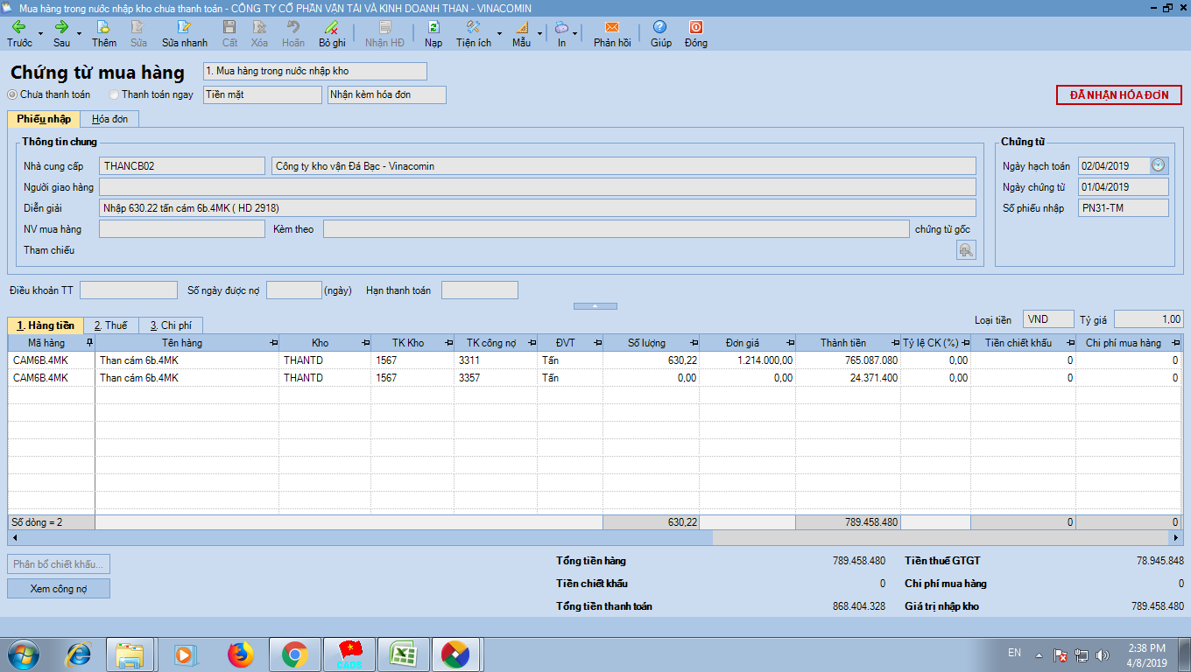
Task: Collapse the header panel with the arrow bar
Action: coord(595,306)
